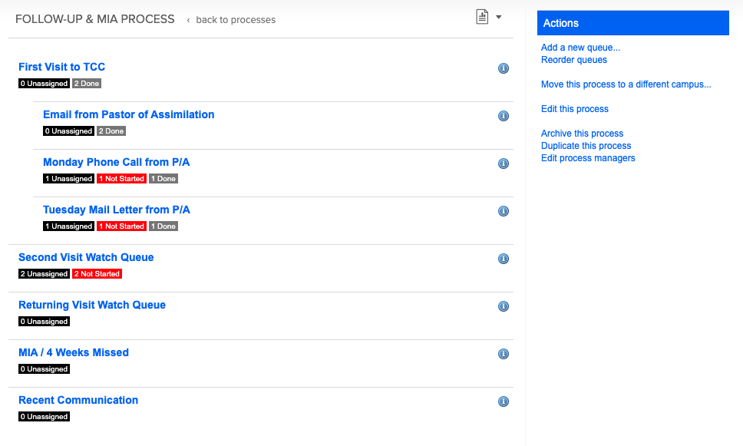Show info for Tuesday Mail Letter from P/A

[x=504, y=211]
